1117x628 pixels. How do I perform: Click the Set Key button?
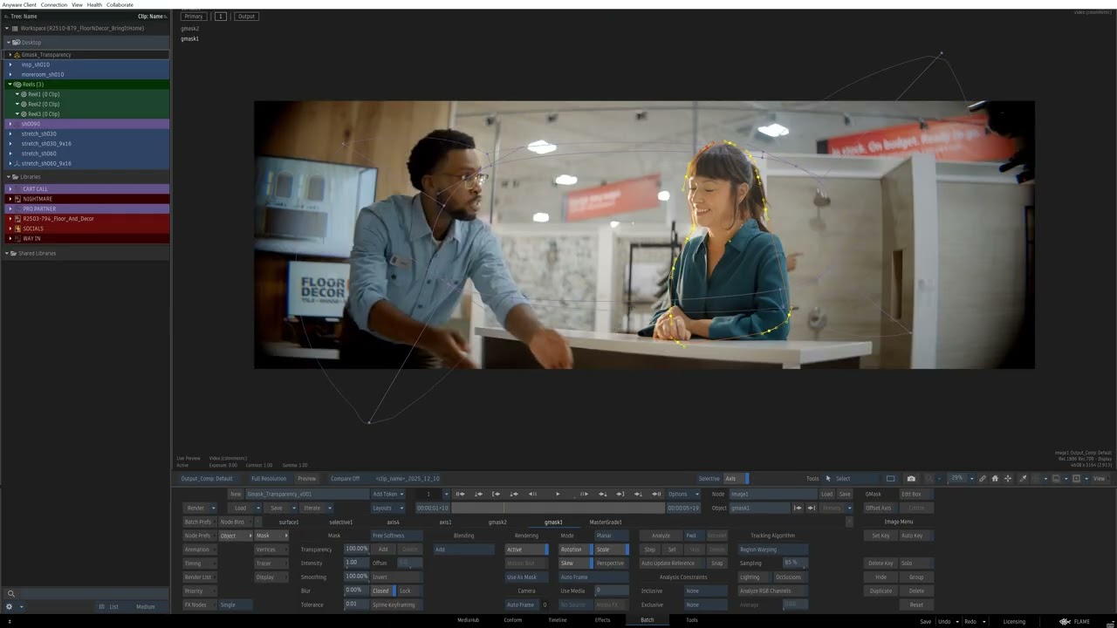tap(881, 536)
